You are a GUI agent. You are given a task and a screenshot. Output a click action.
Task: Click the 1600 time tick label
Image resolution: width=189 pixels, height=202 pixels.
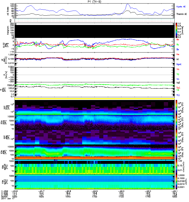click(x=15, y=197)
